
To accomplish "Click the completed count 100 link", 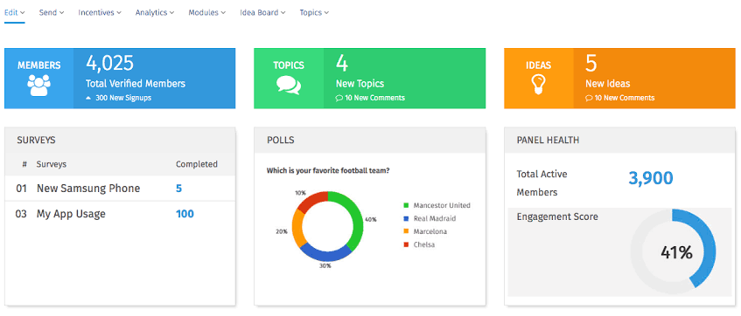I will (x=185, y=214).
